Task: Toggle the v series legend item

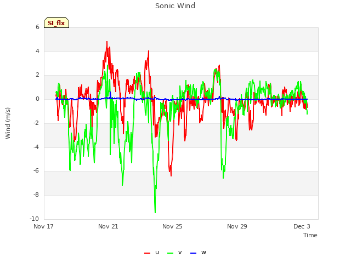Action: tap(174, 253)
